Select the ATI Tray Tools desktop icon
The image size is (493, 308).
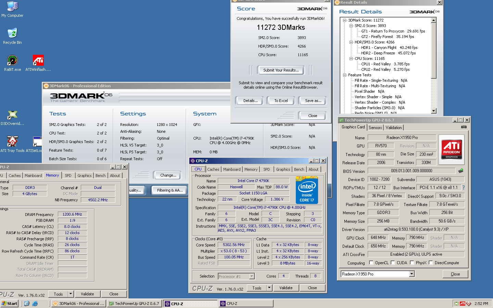click(x=12, y=144)
